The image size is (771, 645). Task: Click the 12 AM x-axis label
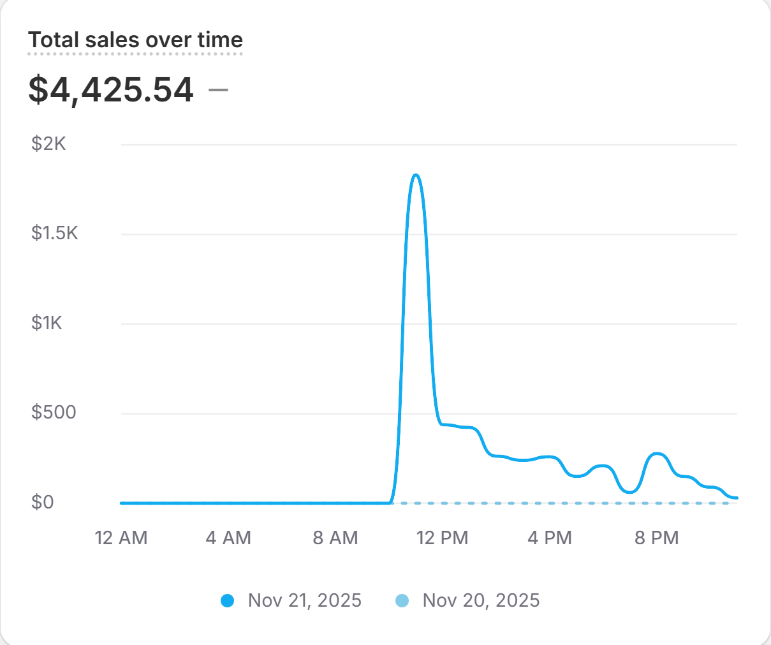(x=121, y=538)
